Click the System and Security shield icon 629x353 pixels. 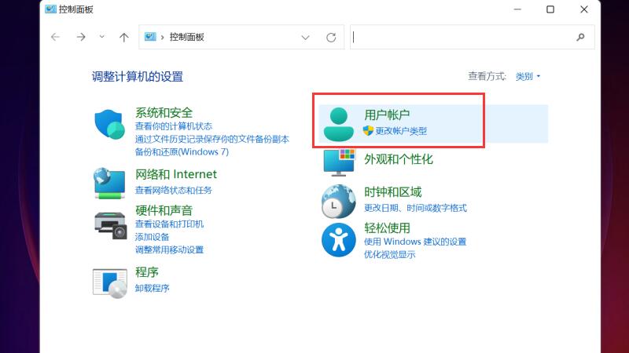110,124
